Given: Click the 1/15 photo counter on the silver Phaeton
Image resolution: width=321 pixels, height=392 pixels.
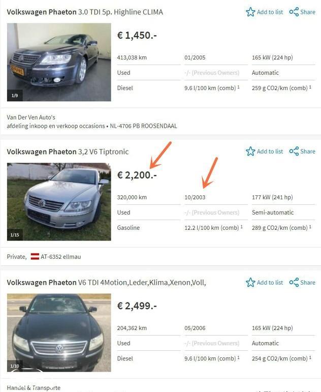Looking at the screenshot, I should point(15,235).
